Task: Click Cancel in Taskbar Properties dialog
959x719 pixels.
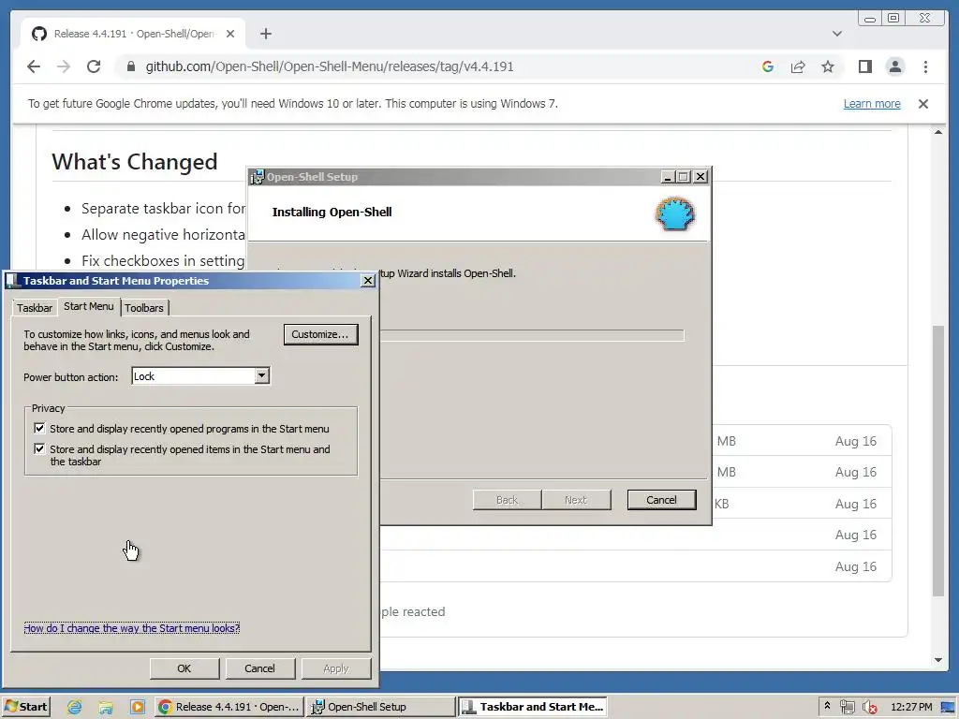Action: pos(260,668)
